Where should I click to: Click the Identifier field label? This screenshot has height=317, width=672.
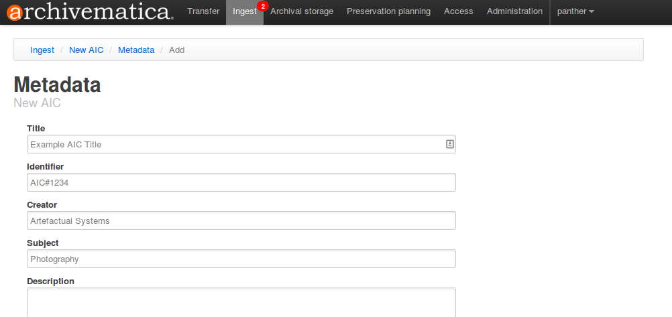[46, 166]
